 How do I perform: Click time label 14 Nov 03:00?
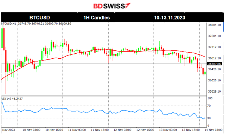(213, 130)
